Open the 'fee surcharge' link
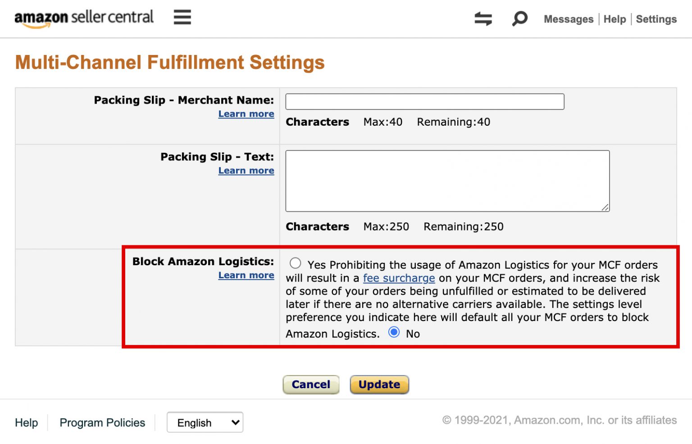Screen dimensions: 692x444 pyautogui.click(x=399, y=278)
